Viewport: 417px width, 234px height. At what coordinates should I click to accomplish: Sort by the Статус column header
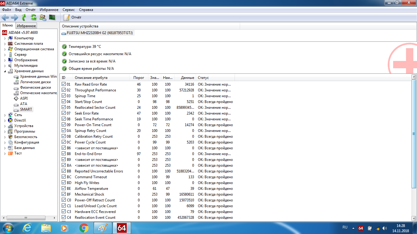tap(215, 78)
